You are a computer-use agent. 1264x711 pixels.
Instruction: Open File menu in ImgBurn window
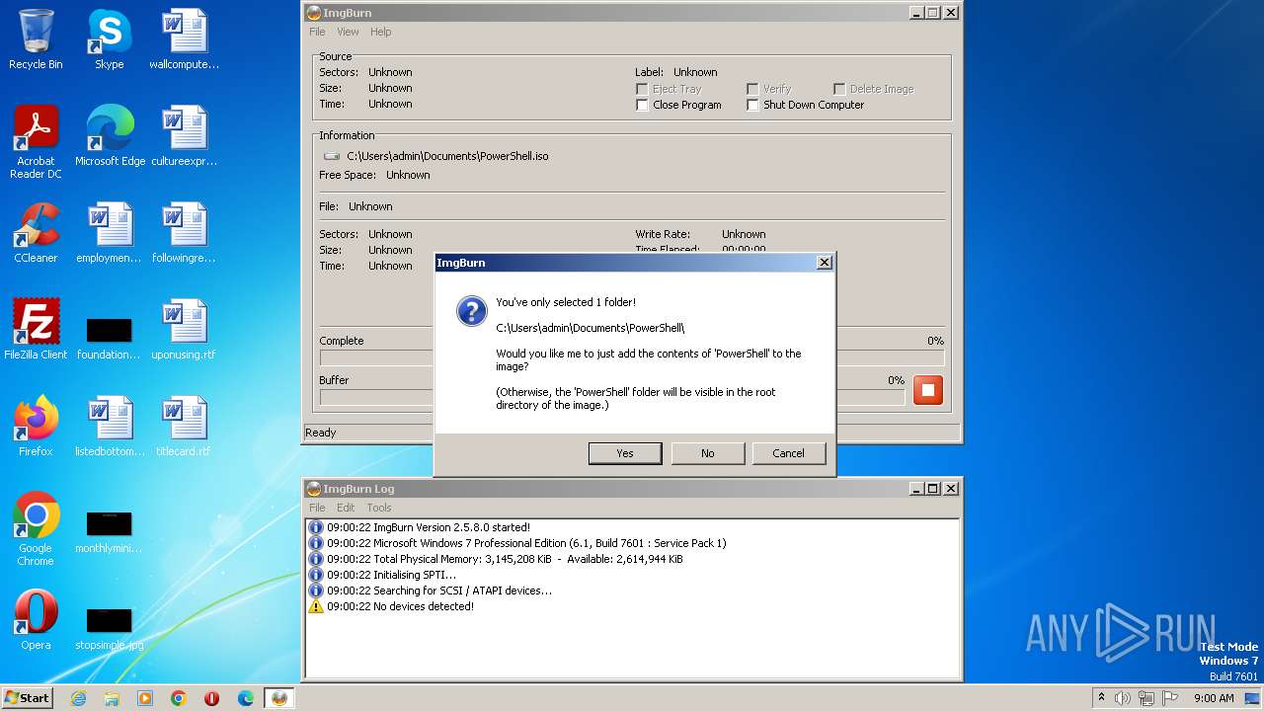pos(317,32)
